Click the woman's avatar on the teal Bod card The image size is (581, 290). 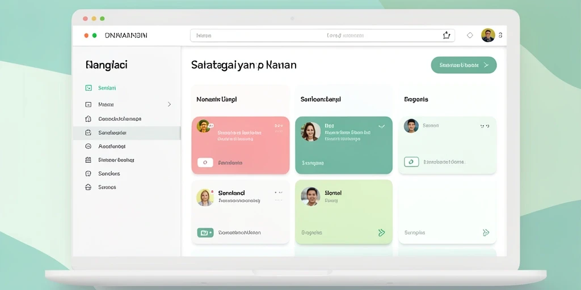point(310,131)
